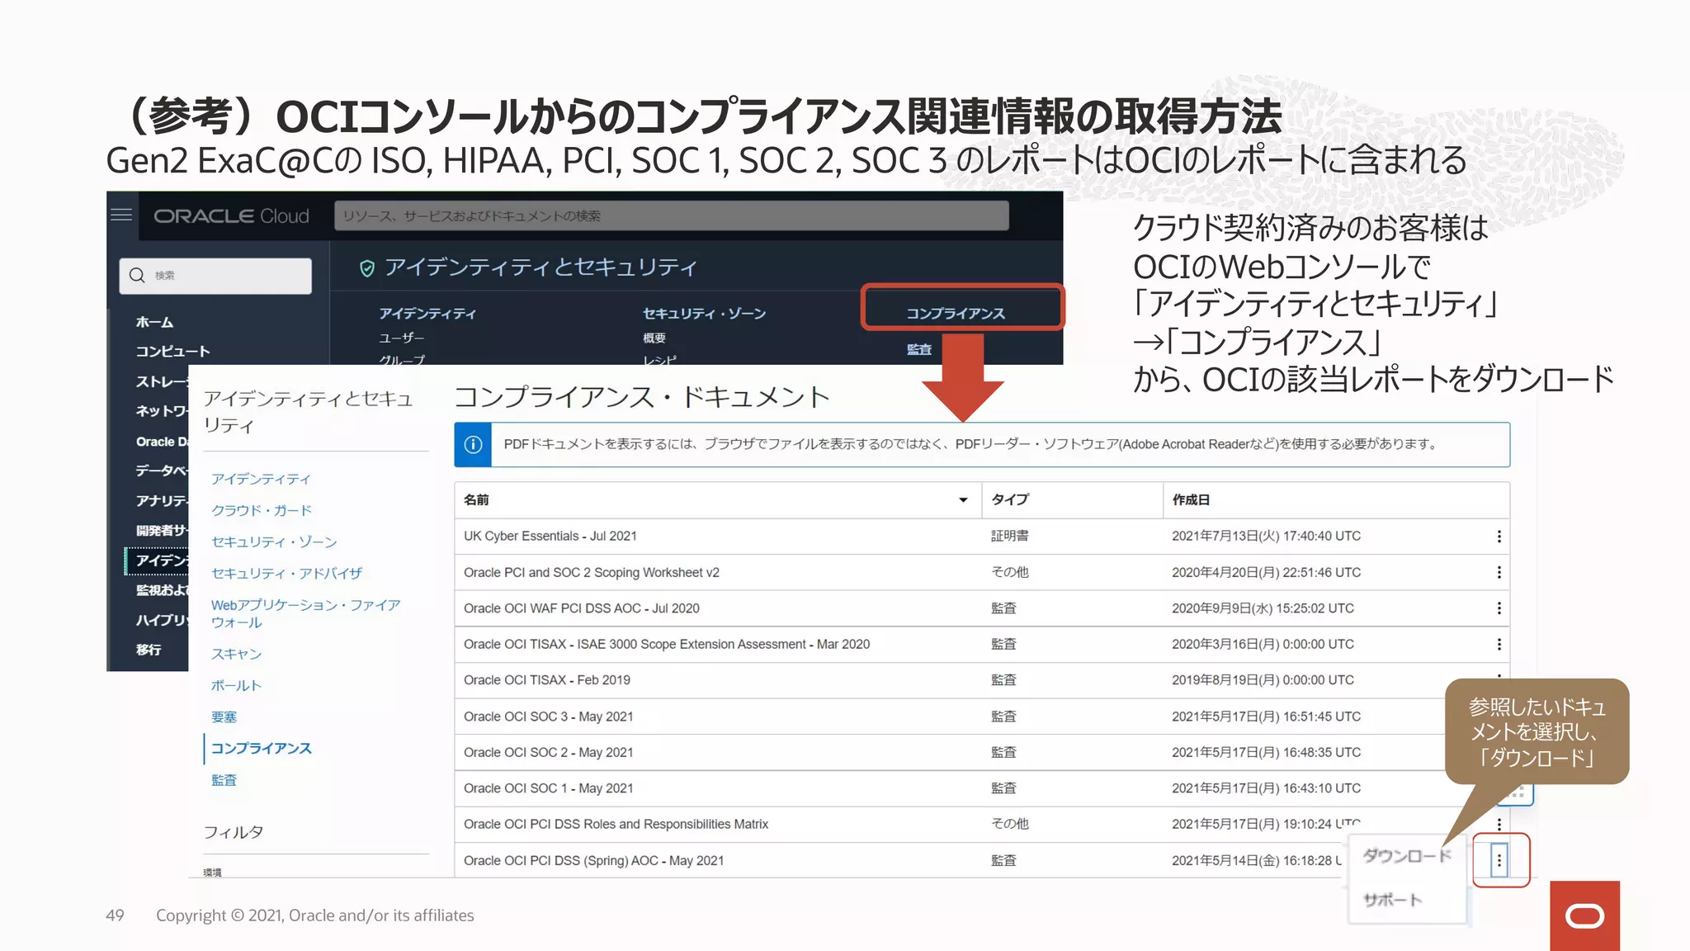Image resolution: width=1690 pixels, height=951 pixels.
Task: Select コンプライアンス in the left panel
Action: (x=261, y=748)
